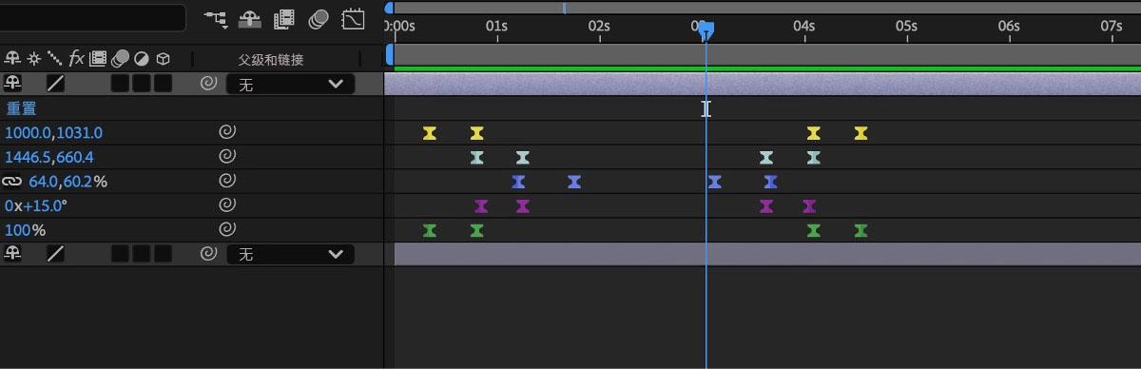This screenshot has width=1141, height=369.
Task: Click the 04s mark on the time ruler
Action: coord(804,26)
